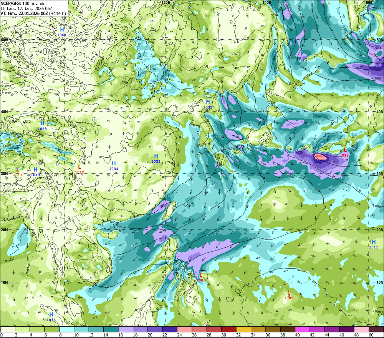This screenshot has height=338, width=384.
Task: Click the 120E longitude label
Action: click(x=166, y=2)
